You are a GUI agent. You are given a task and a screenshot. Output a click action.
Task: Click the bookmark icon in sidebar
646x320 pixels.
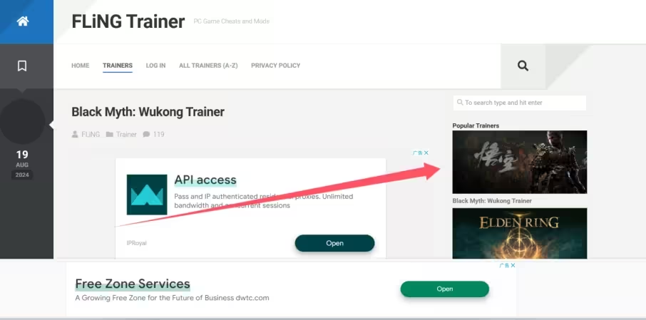point(22,66)
